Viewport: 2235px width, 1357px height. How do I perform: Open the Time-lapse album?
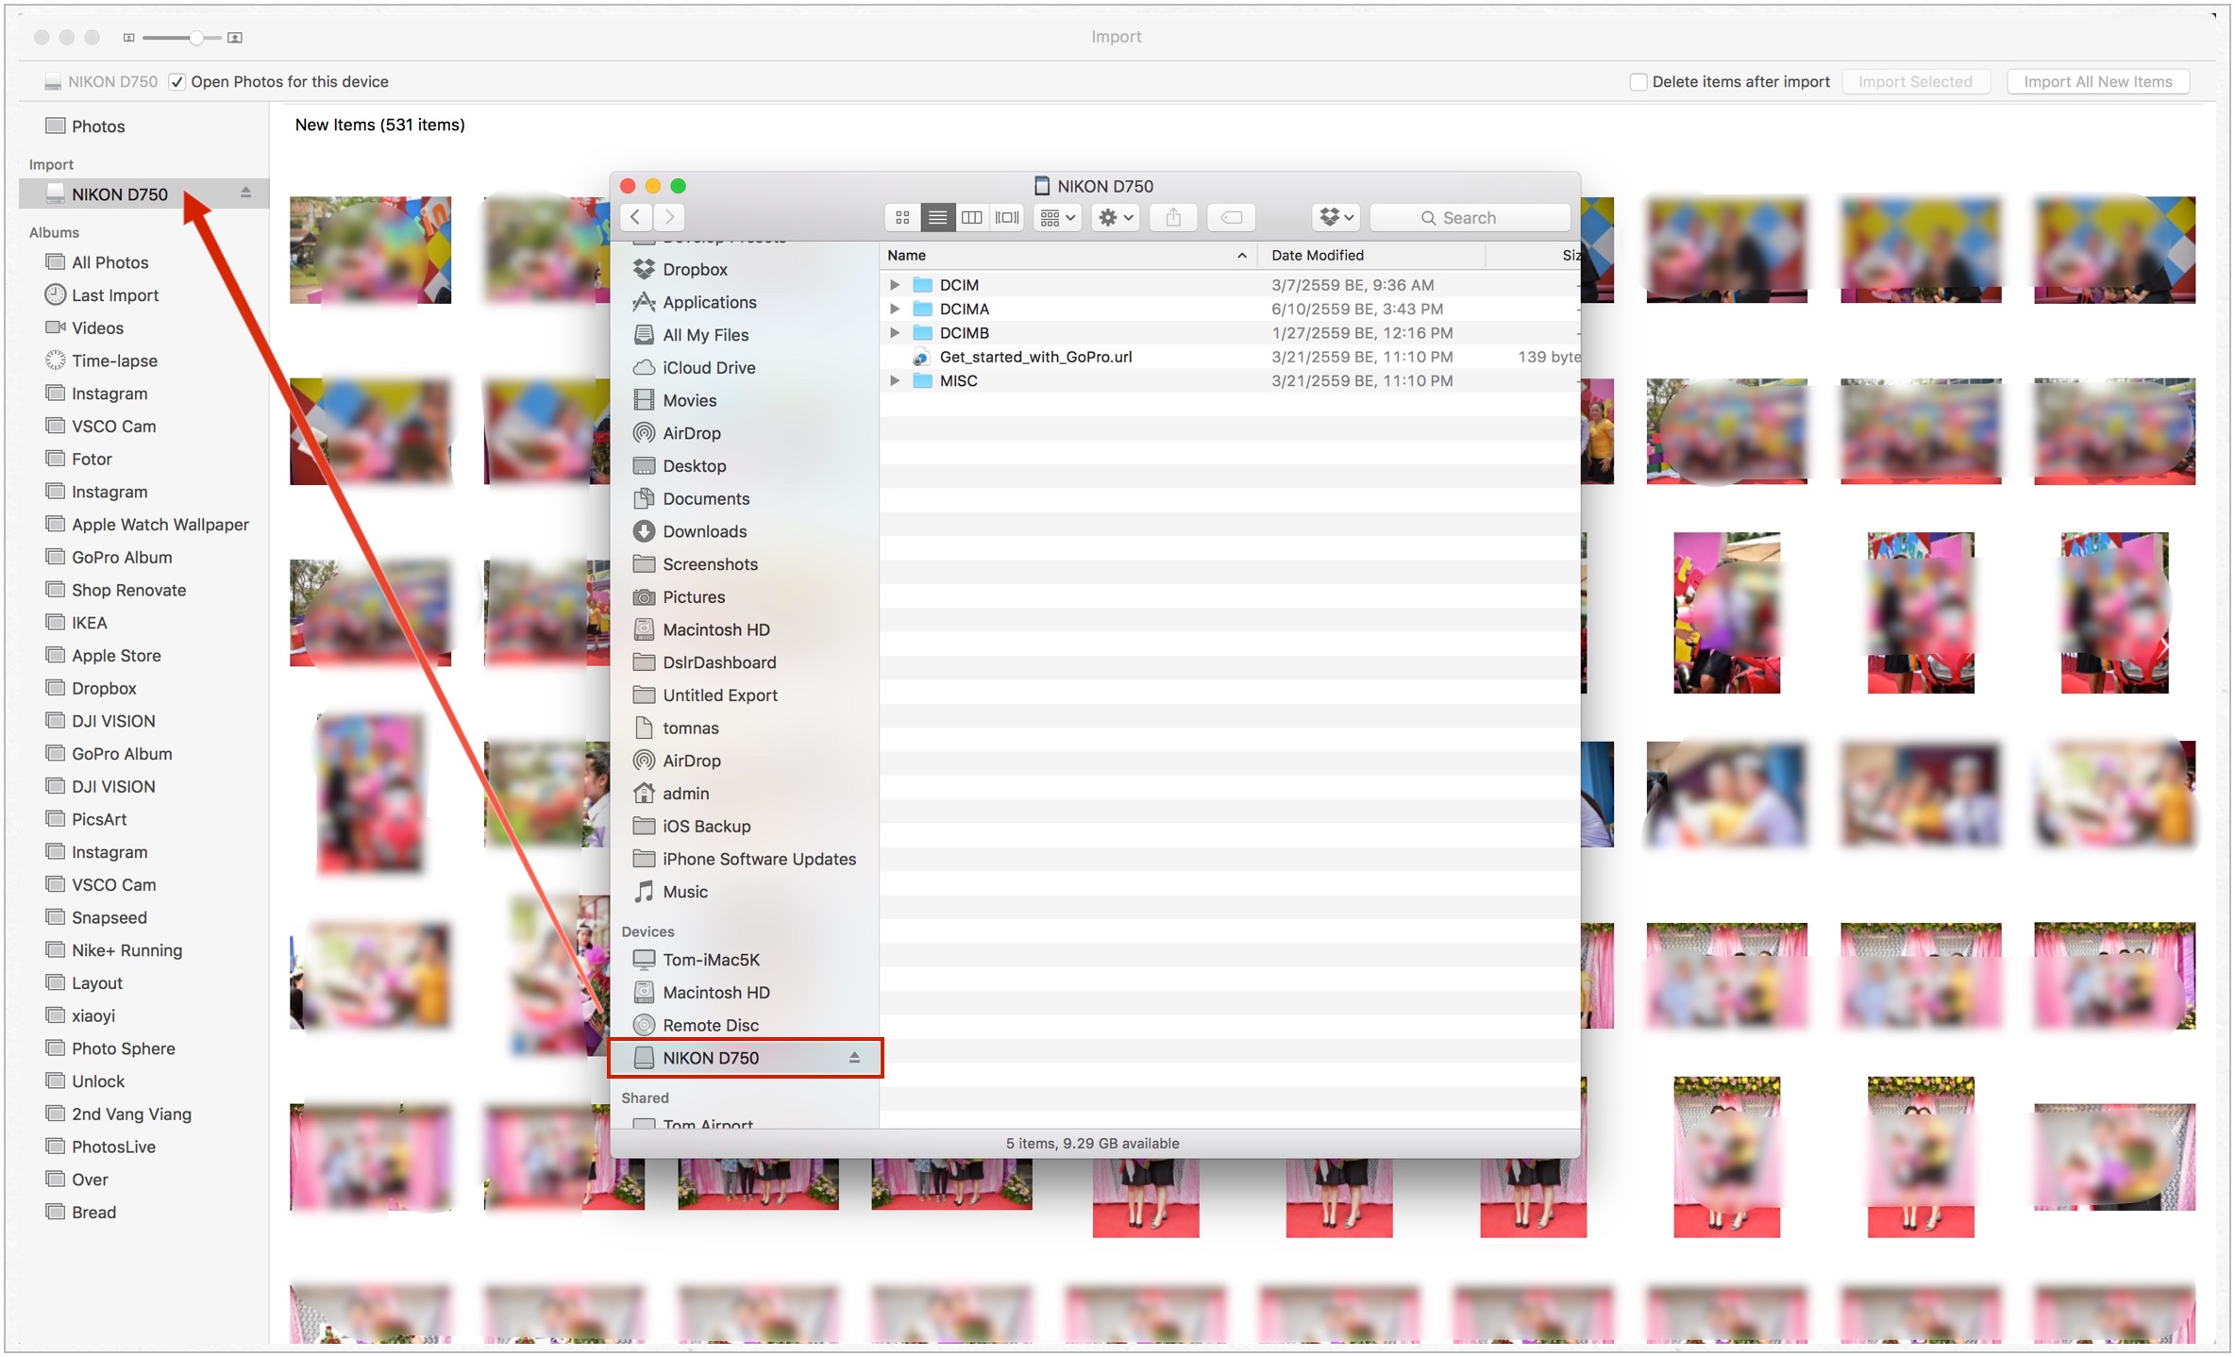[114, 360]
